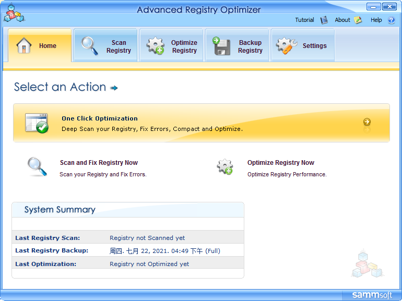Click the yellow arrow on One Click banner
The width and height of the screenshot is (402, 301).
(367, 122)
